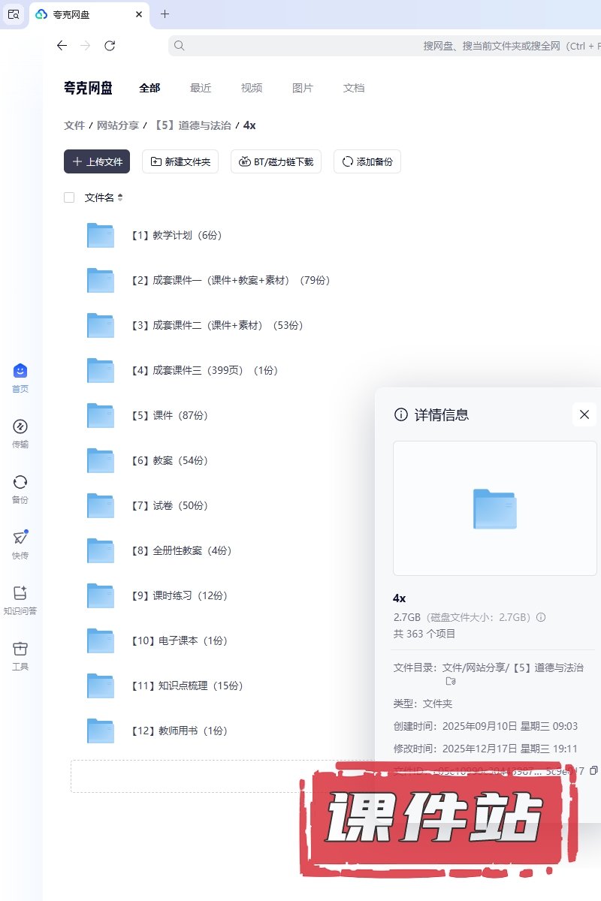
Task: Open the 备份 backup sidebar icon
Action: pos(20,482)
